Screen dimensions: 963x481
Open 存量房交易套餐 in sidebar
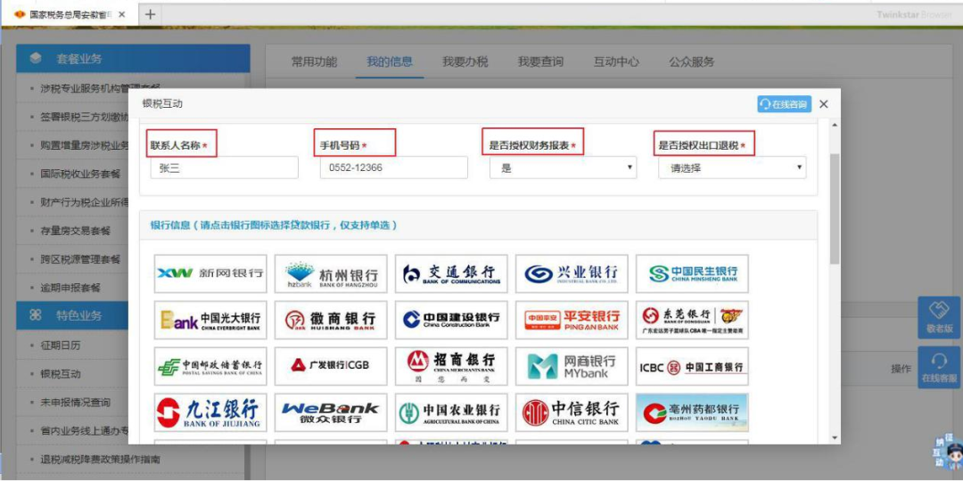76,231
